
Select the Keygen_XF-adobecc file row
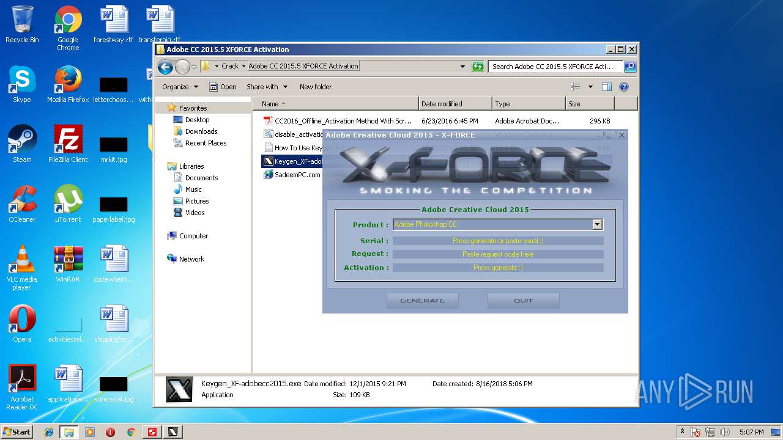click(x=293, y=161)
